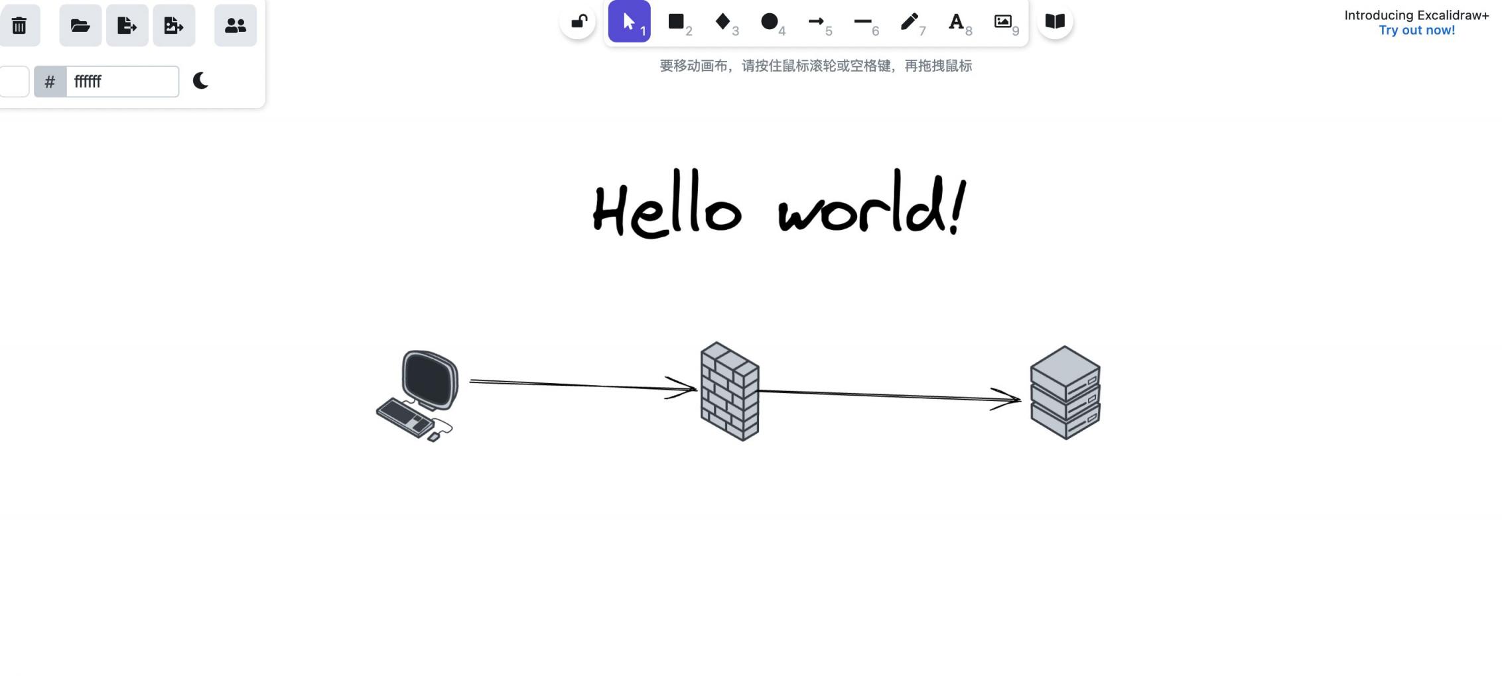Click the export image icon
1502x676 pixels.
174,26
